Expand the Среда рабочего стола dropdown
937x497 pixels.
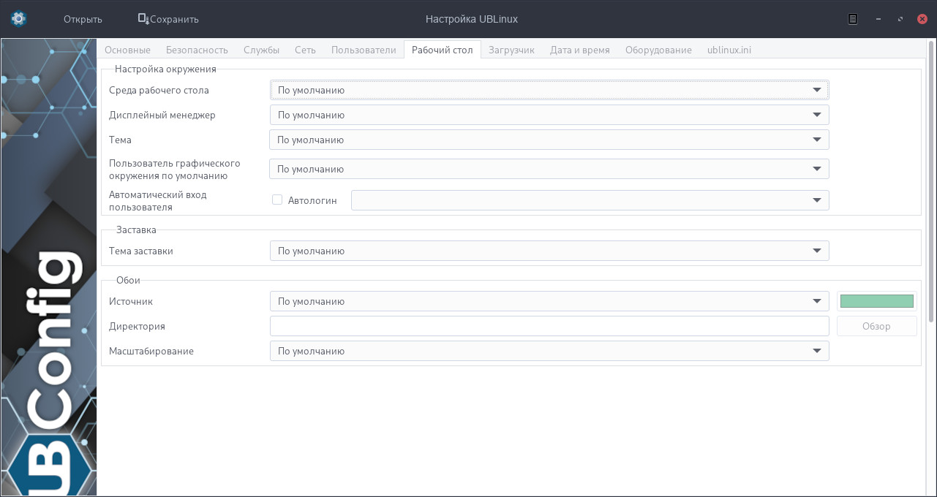pyautogui.click(x=549, y=90)
